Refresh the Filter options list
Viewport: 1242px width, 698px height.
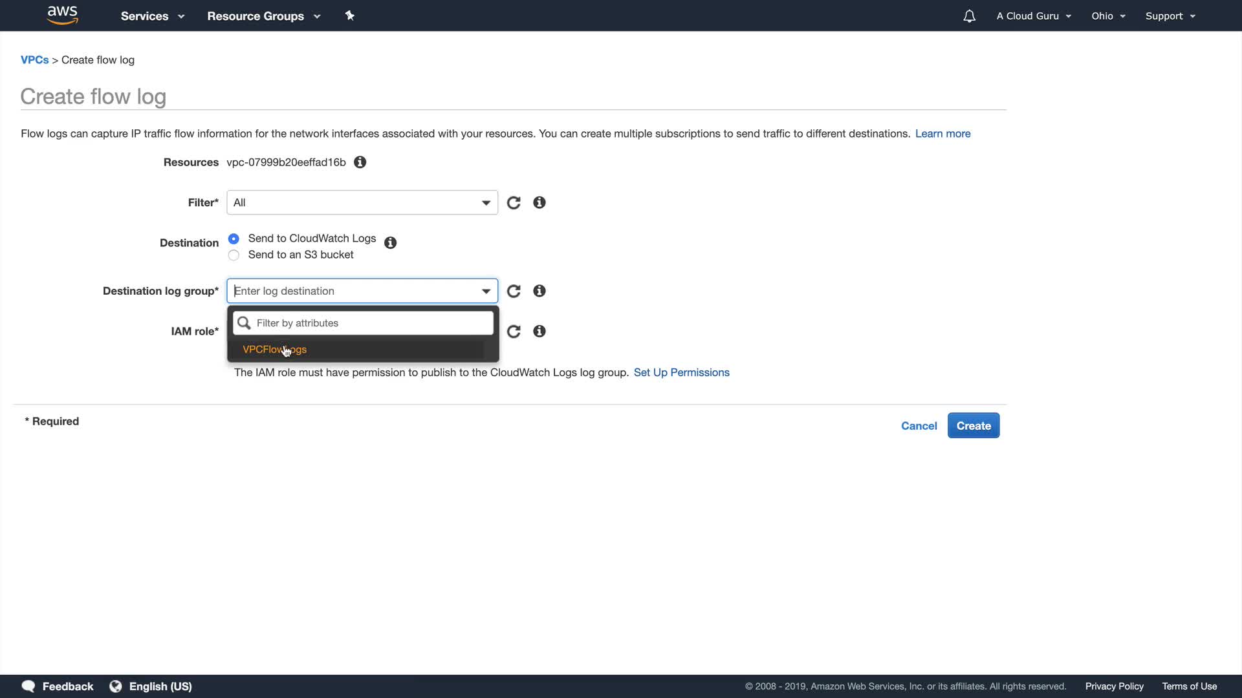[514, 203]
